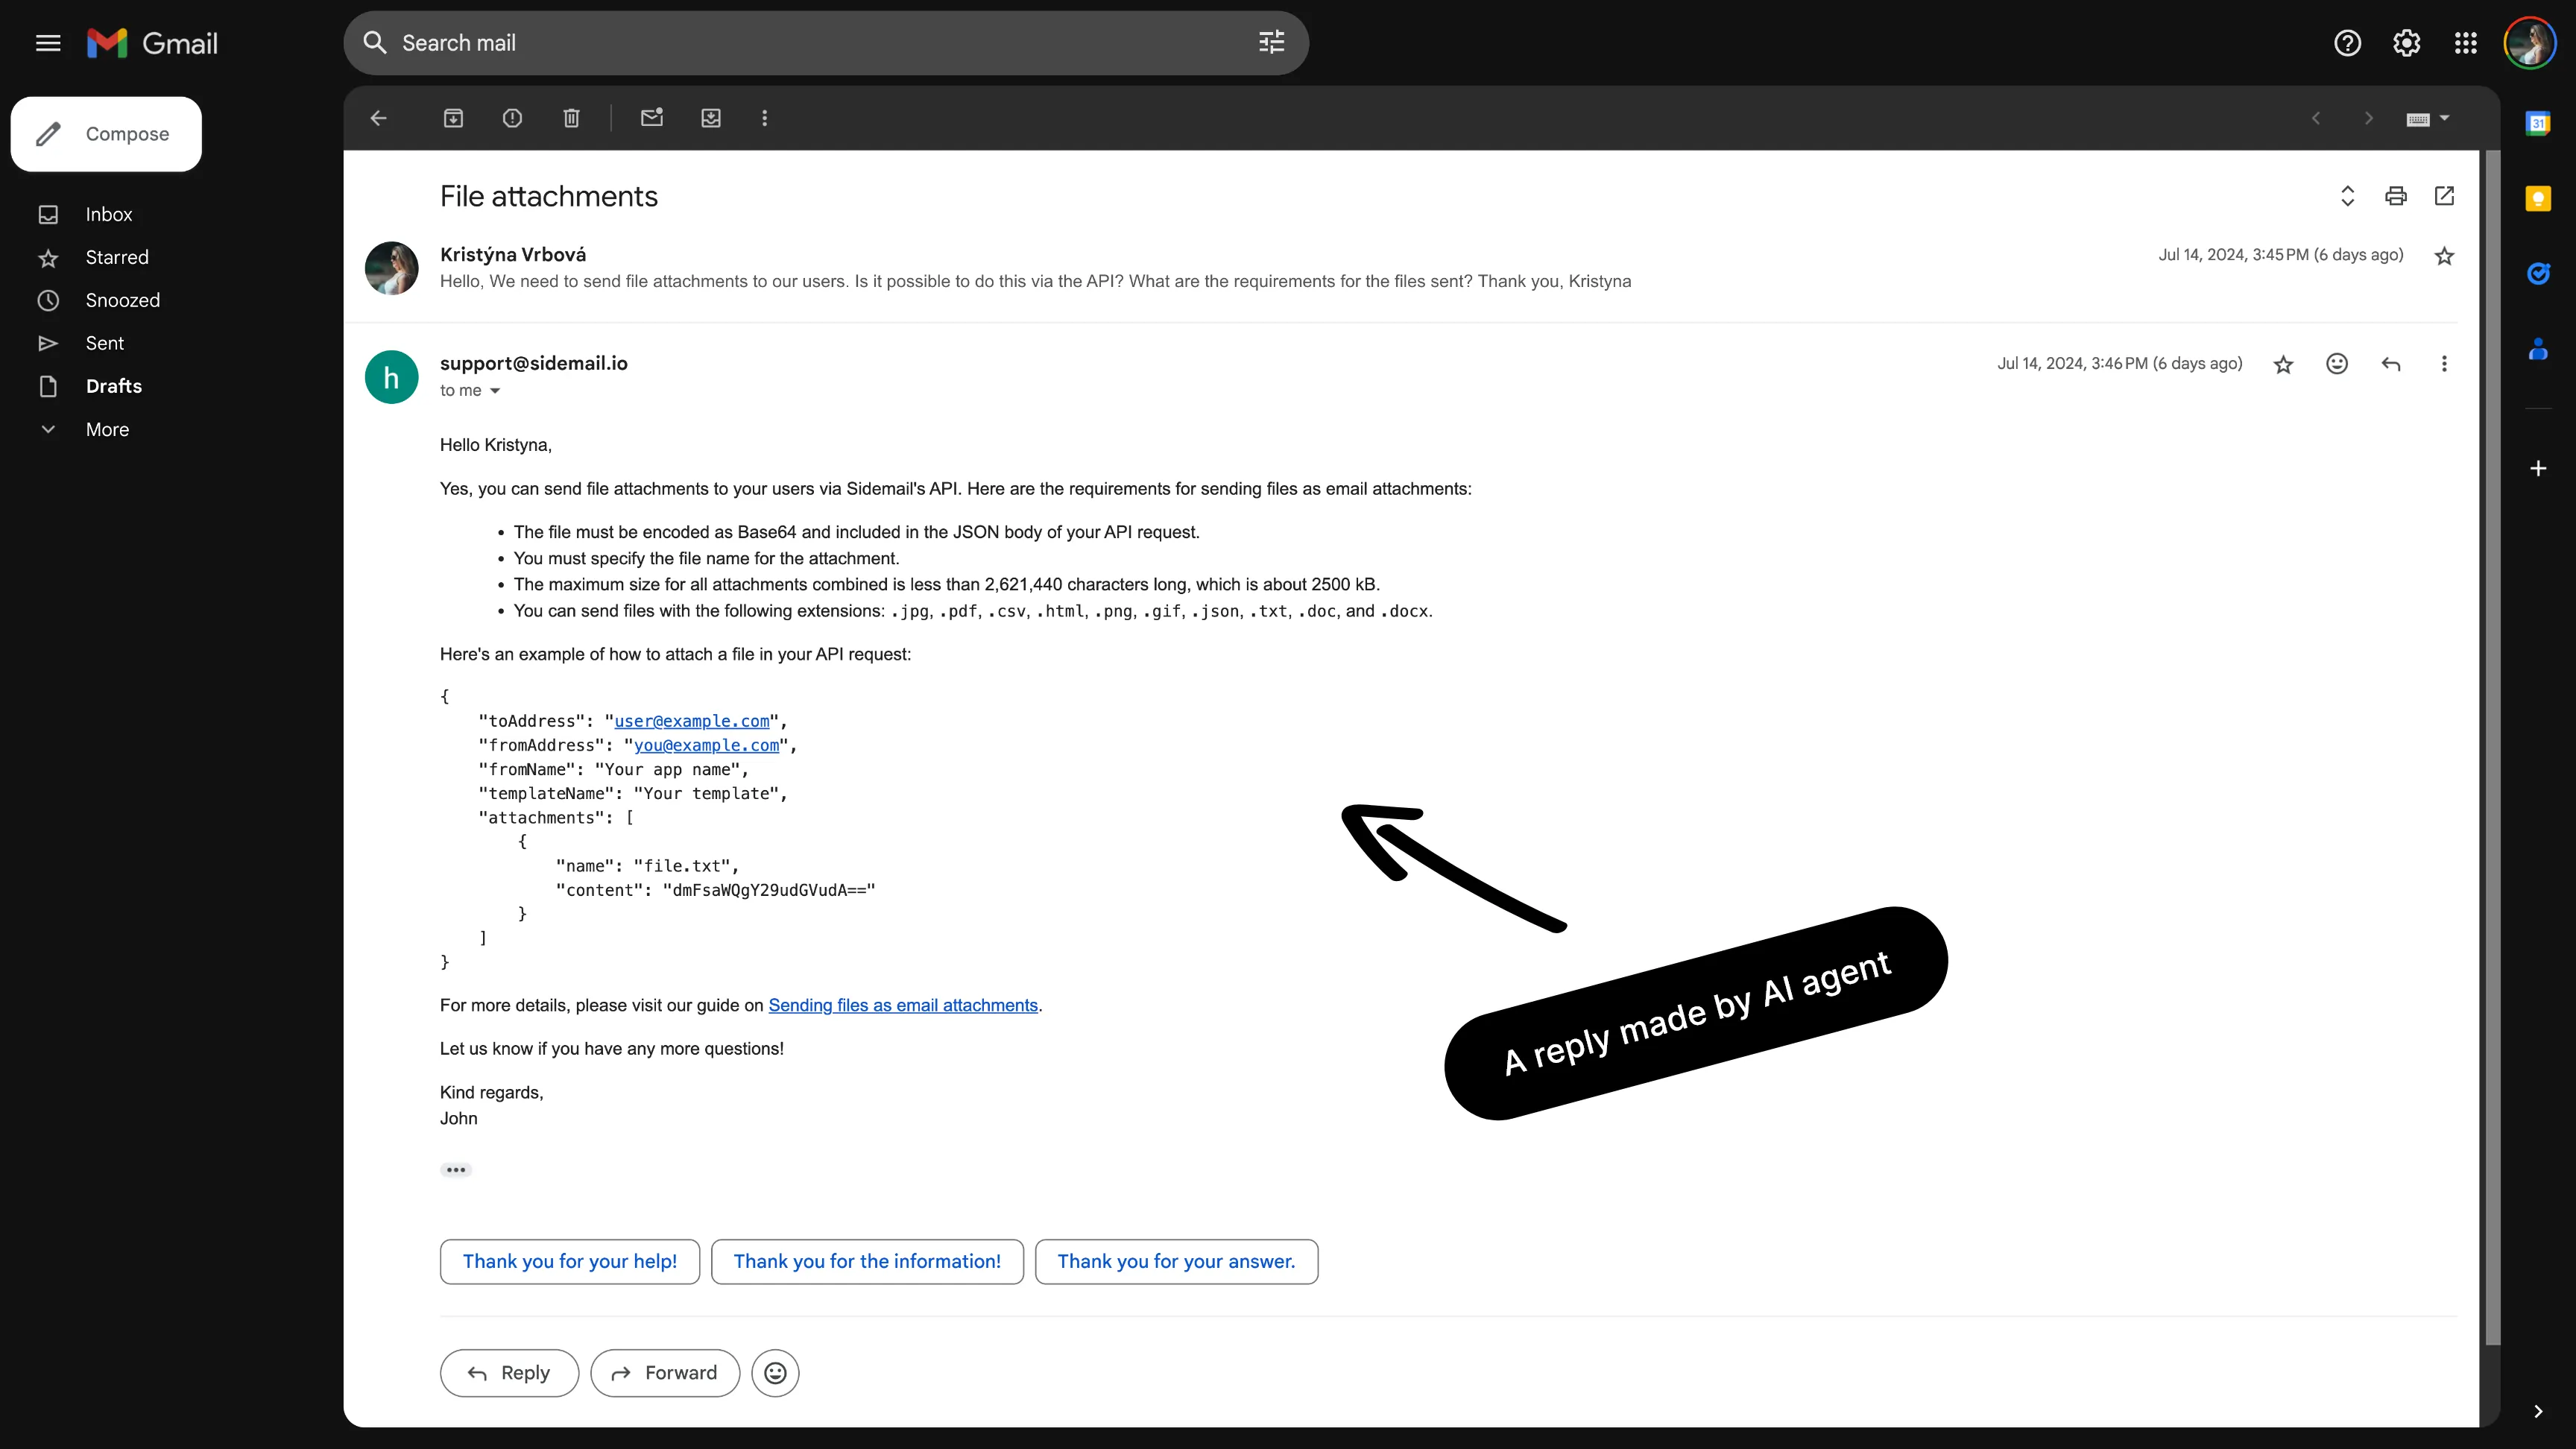2576x1449 pixels.
Task: Mark the conversation as unread
Action: click(652, 118)
